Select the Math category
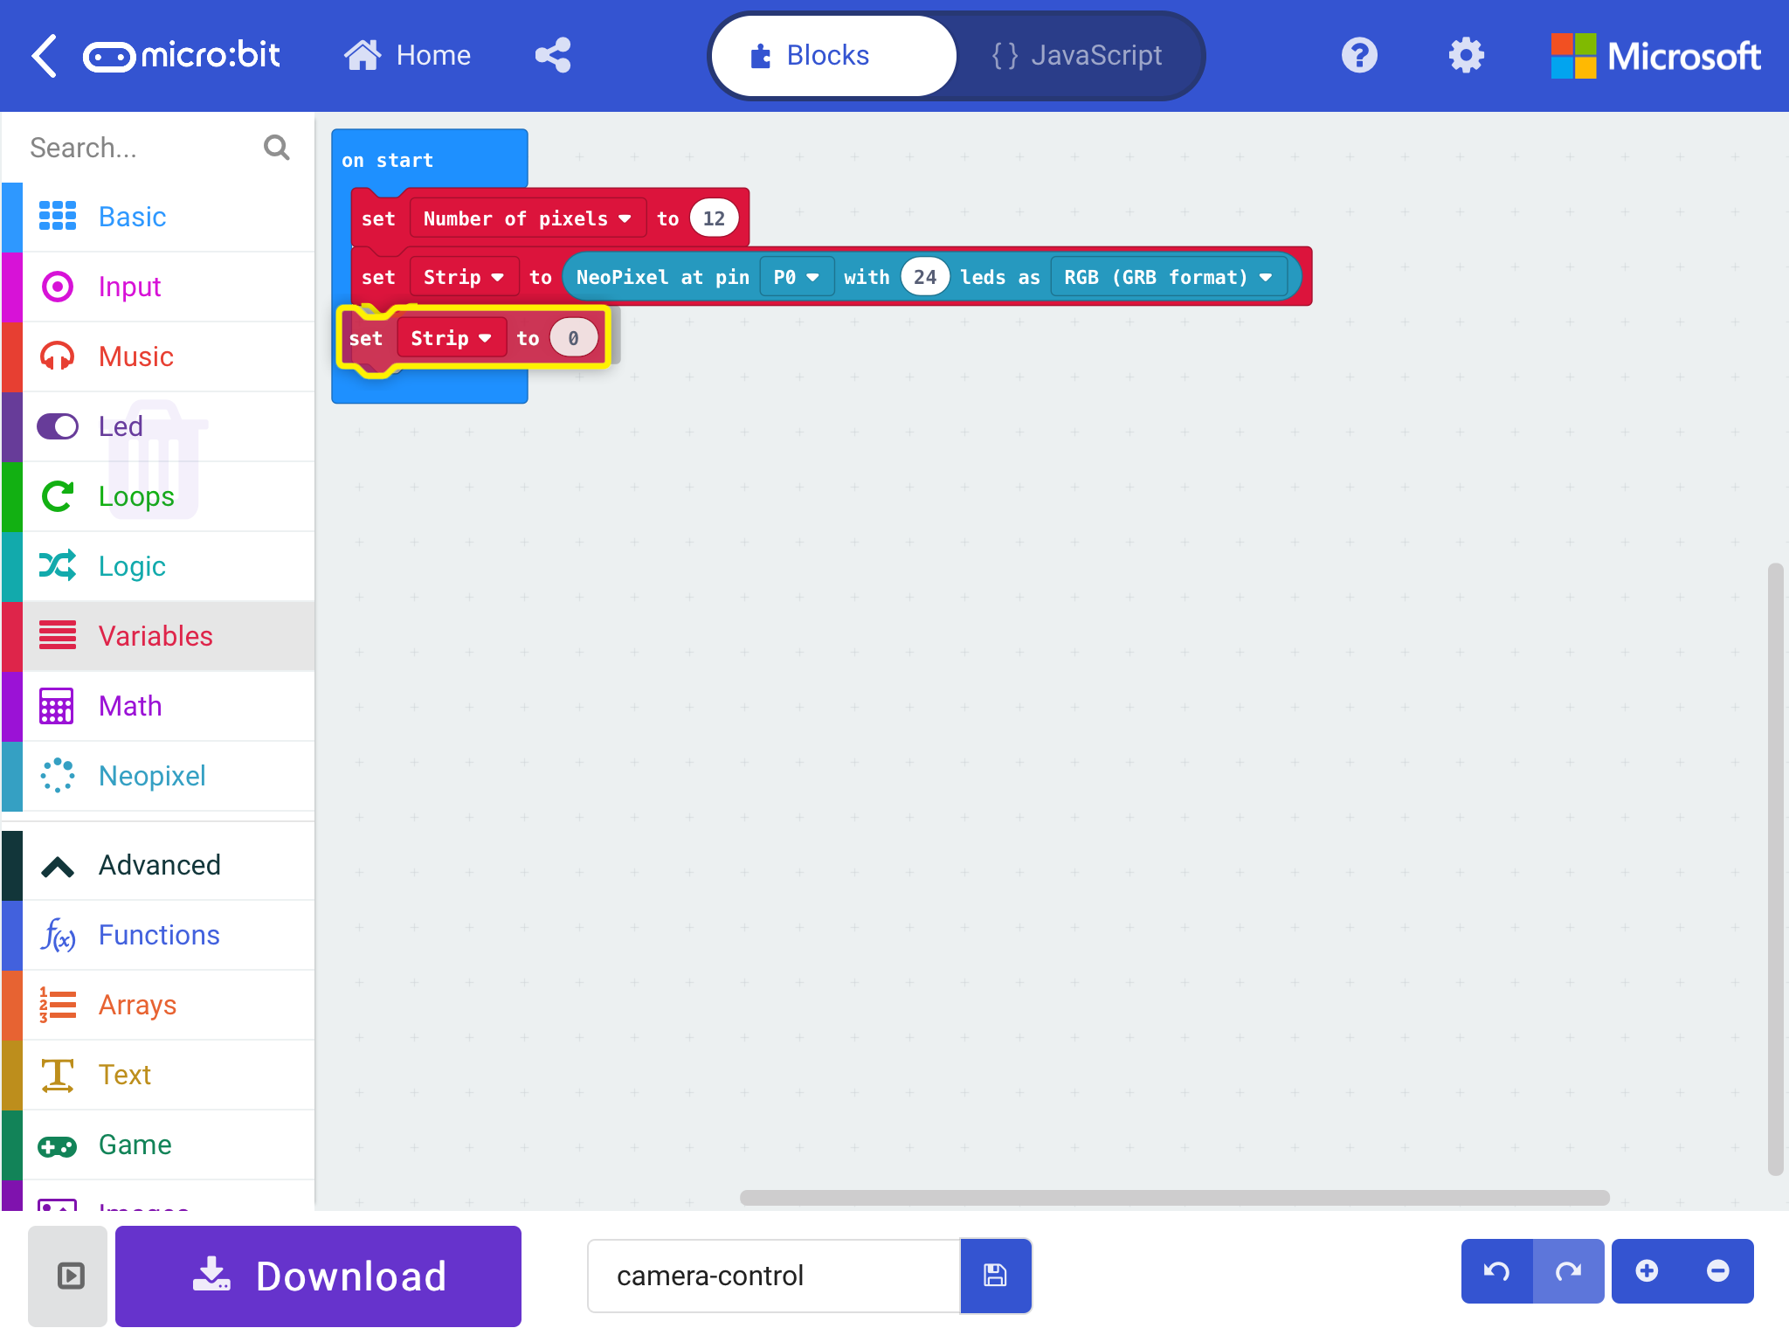 129,706
